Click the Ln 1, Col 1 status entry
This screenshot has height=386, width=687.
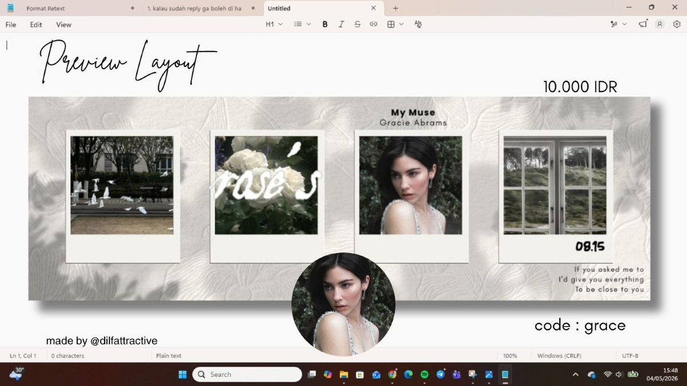[x=23, y=356]
